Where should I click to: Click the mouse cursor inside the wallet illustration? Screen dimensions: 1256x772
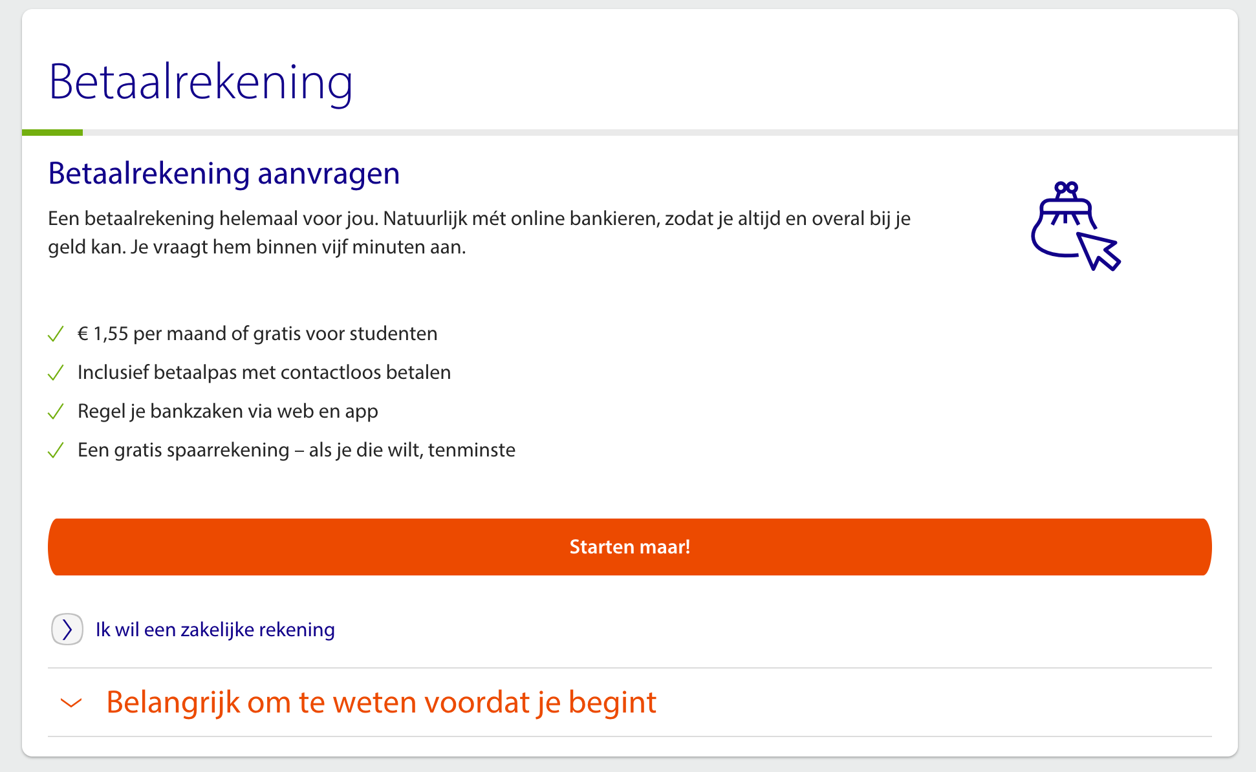(x=1099, y=252)
